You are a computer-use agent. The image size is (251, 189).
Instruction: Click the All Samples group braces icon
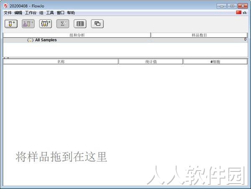(30, 40)
